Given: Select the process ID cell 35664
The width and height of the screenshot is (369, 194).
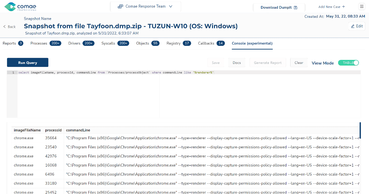Looking at the screenshot, I should click(51, 138).
